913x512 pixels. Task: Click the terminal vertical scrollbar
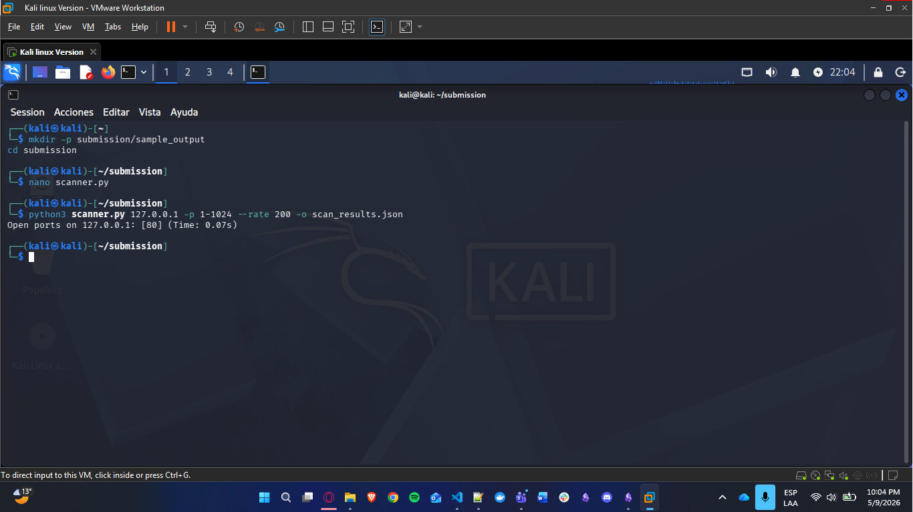[x=906, y=291]
